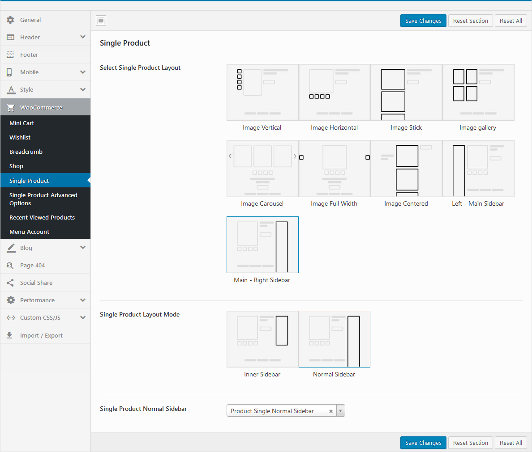This screenshot has height=452, width=532.
Task: Select the Image Full Width layout
Action: point(335,169)
